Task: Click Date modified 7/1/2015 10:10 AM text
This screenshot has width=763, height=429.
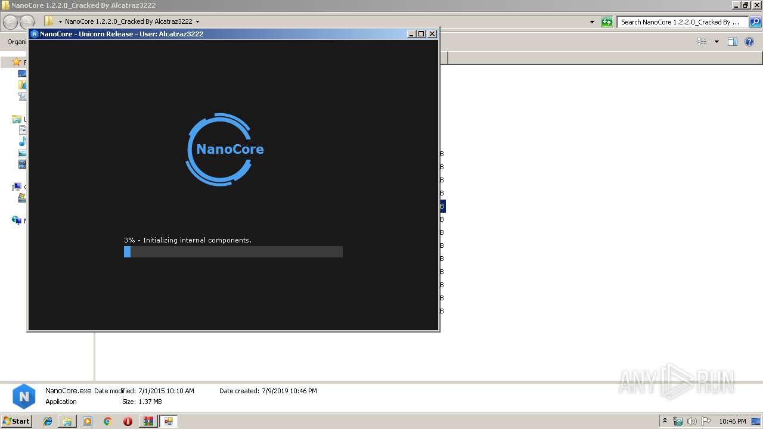Action: (x=144, y=391)
